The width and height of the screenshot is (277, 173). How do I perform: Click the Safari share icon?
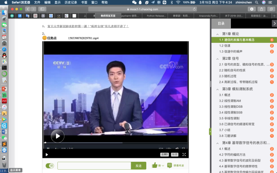261,9
